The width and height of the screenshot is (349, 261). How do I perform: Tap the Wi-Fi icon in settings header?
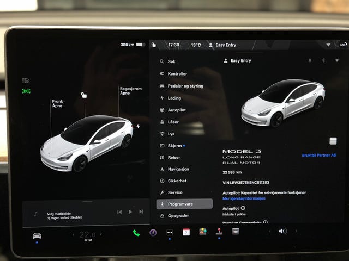(x=337, y=60)
